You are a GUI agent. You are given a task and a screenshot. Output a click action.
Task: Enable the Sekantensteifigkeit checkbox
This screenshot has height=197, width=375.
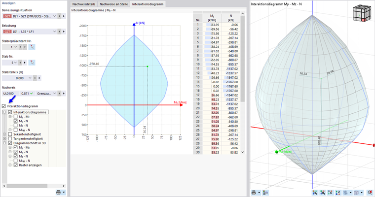[10, 134]
